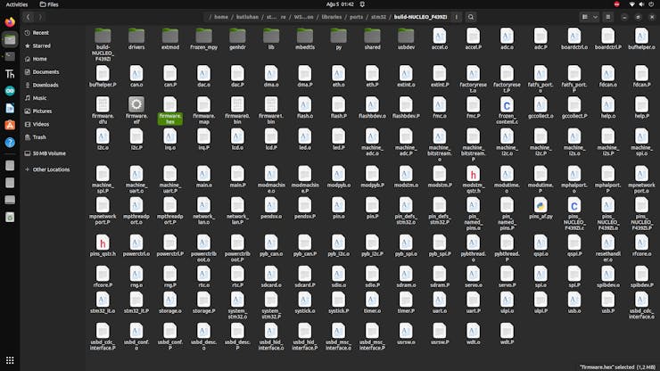Screen dimensions: 660x371
Task: Click the search icon in the toolbar
Action: pos(471,17)
